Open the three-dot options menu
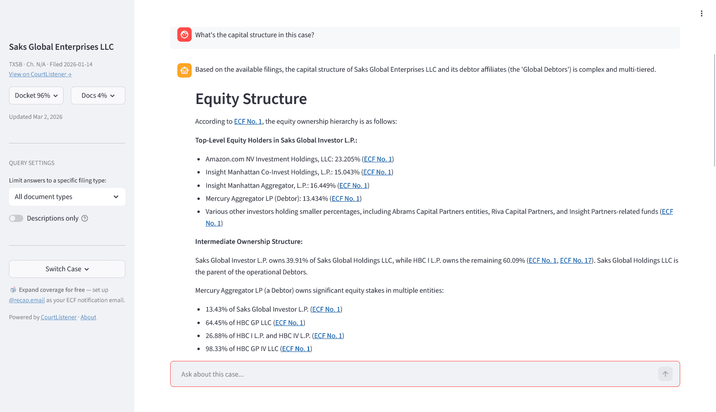The width and height of the screenshot is (716, 412). (701, 13)
